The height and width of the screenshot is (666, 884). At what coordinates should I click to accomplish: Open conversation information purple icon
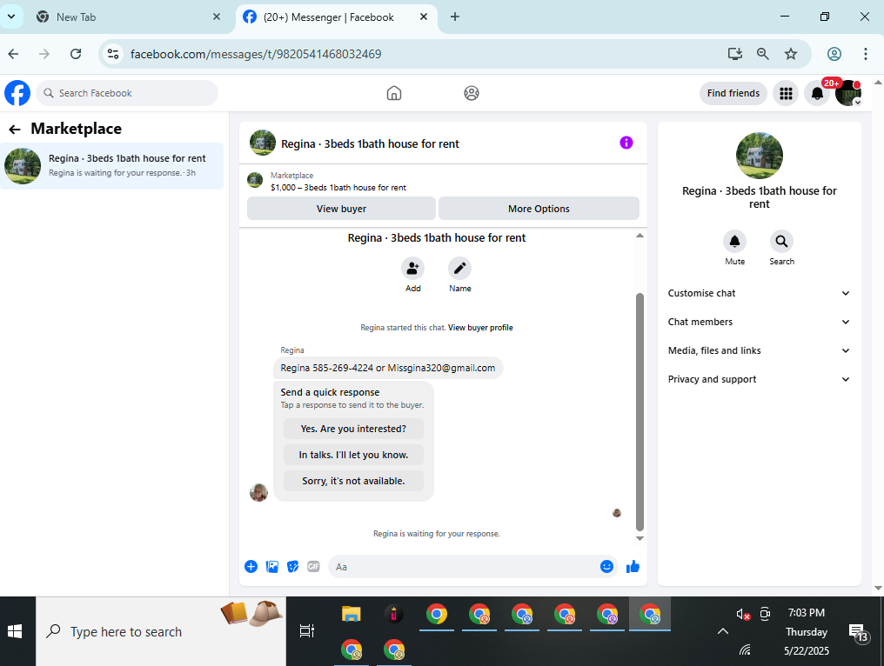626,143
